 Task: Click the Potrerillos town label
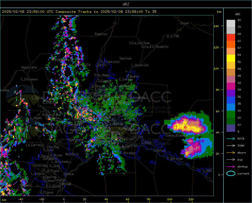pos(51,115)
